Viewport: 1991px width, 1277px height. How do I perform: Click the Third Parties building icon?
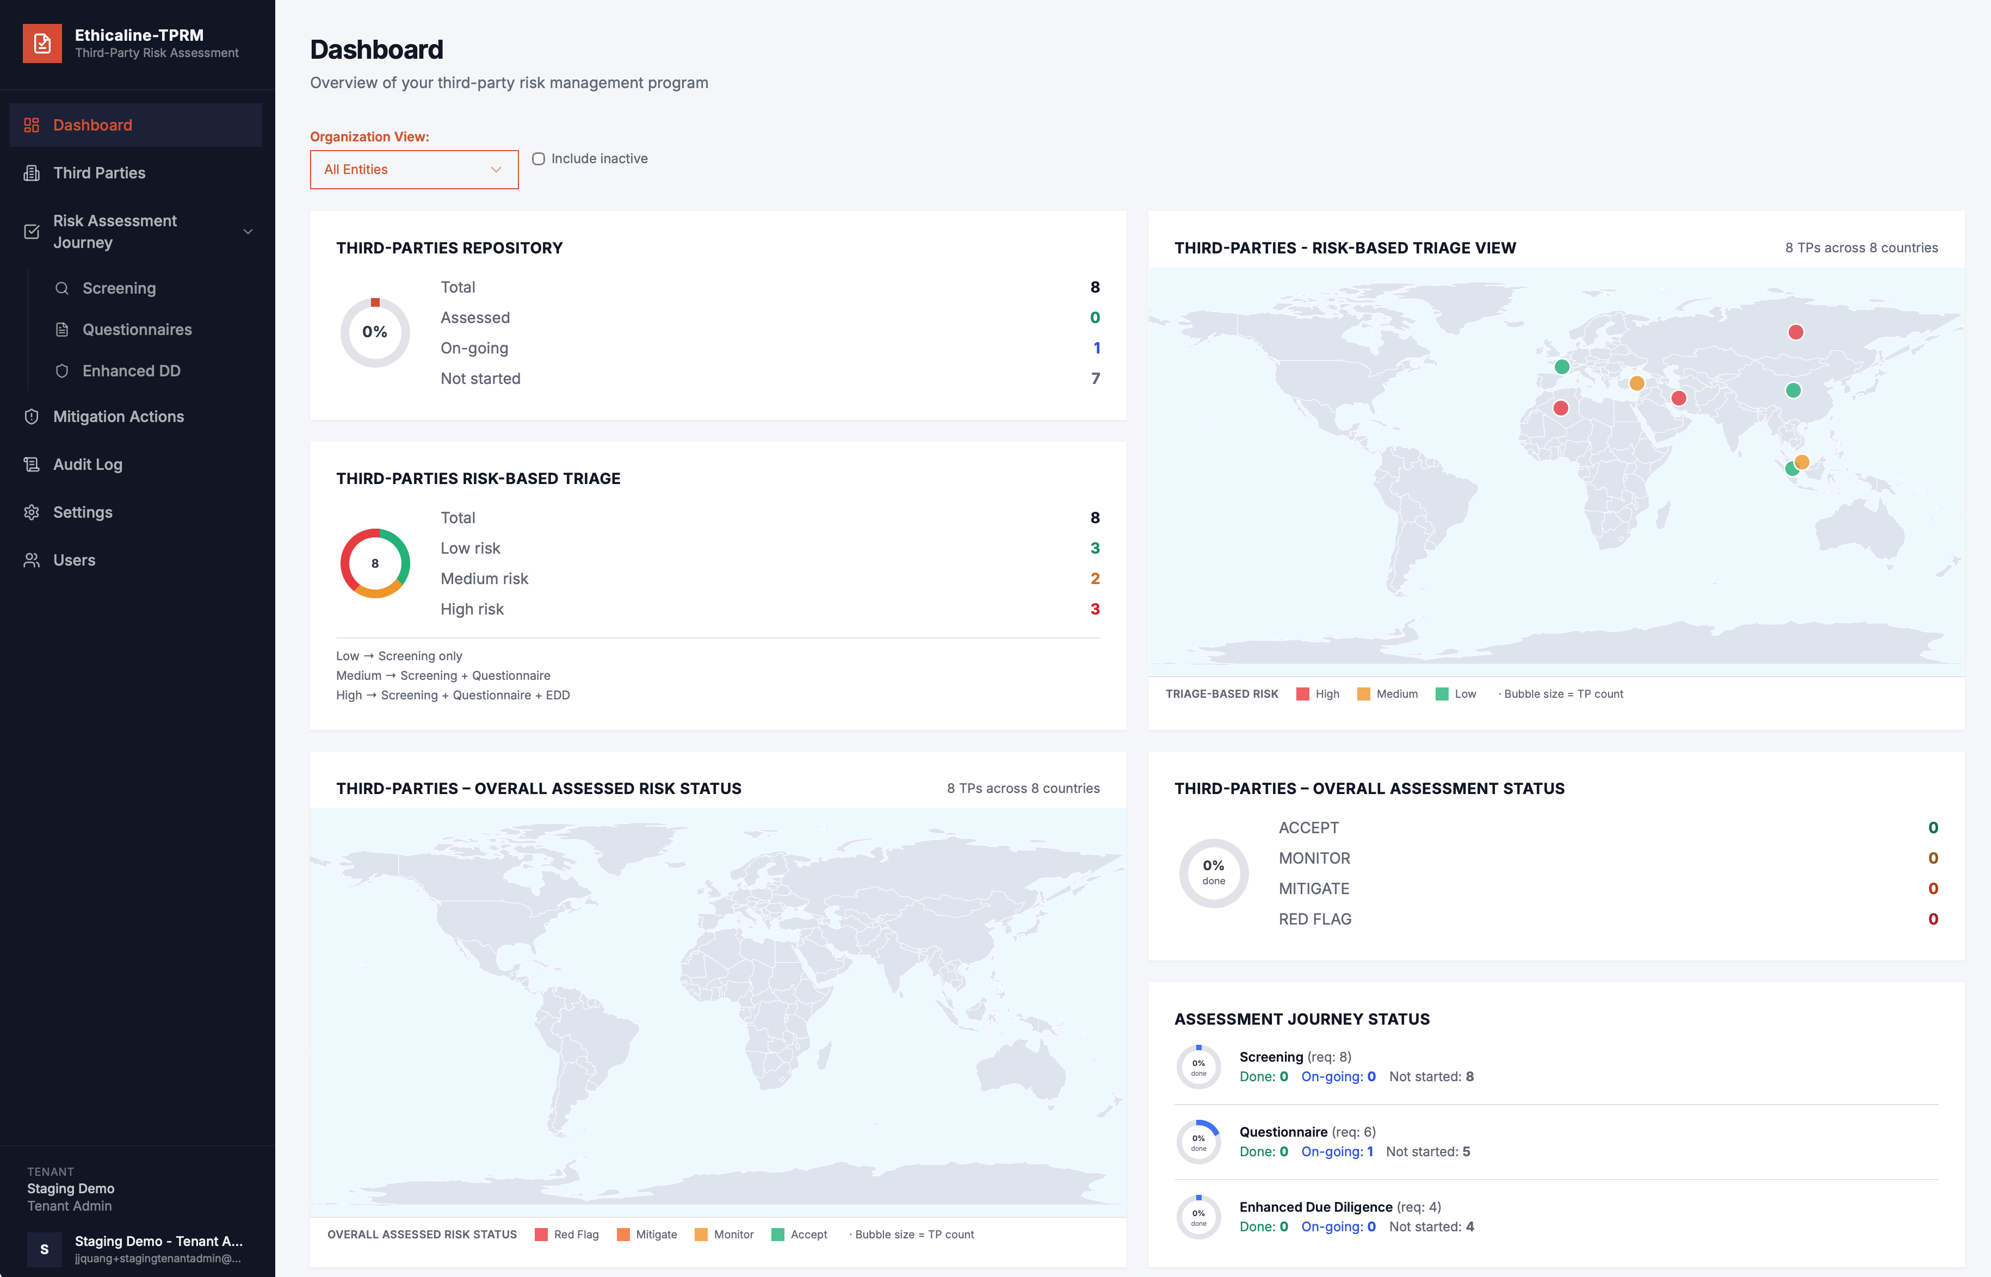pyautogui.click(x=32, y=173)
